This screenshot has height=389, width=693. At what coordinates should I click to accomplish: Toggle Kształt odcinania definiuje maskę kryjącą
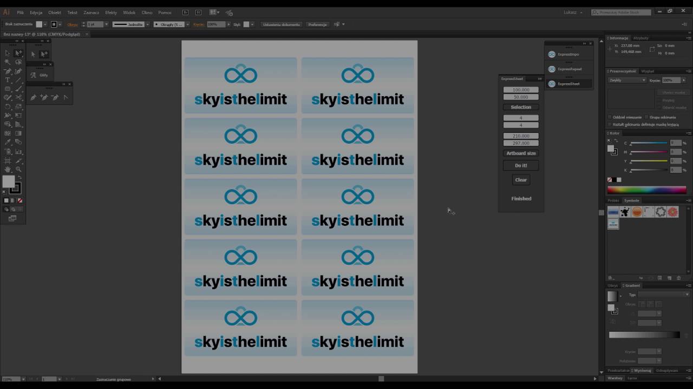(610, 124)
